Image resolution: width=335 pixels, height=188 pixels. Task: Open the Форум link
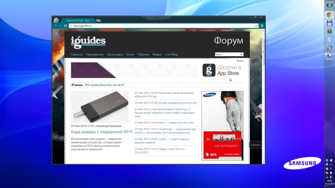point(228,40)
